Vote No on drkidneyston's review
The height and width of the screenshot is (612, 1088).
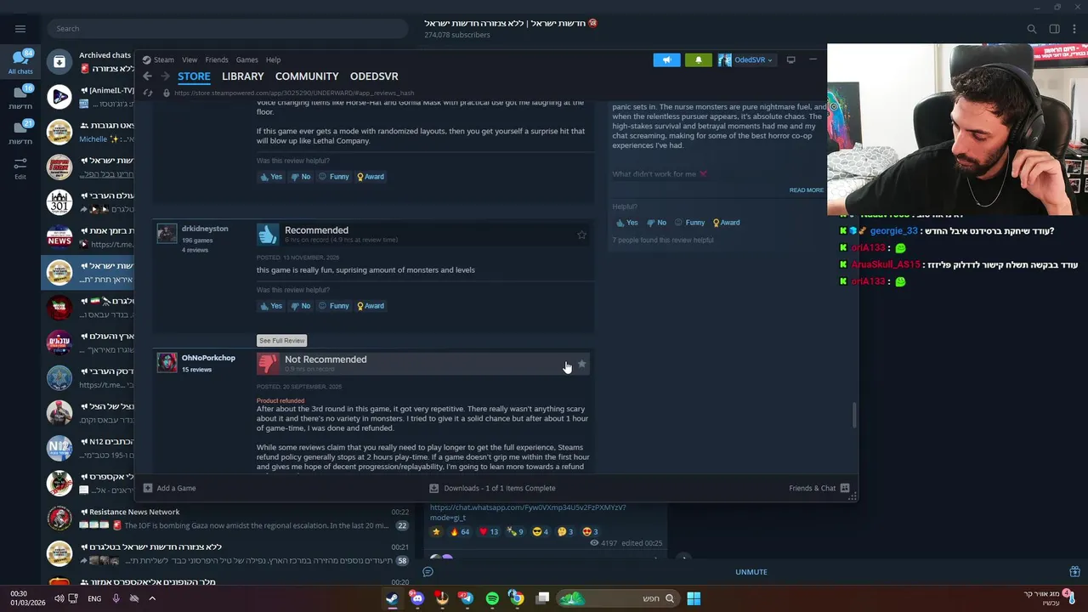pyautogui.click(x=301, y=306)
